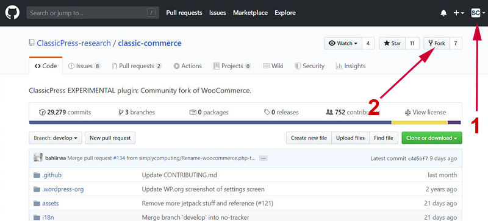The height and width of the screenshot is (221, 488).
Task: Open bahiirwa author link
Action: point(56,158)
